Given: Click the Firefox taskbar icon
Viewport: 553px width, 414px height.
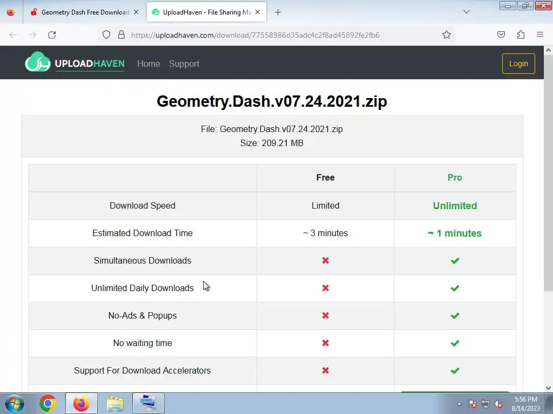Looking at the screenshot, I should [x=82, y=403].
